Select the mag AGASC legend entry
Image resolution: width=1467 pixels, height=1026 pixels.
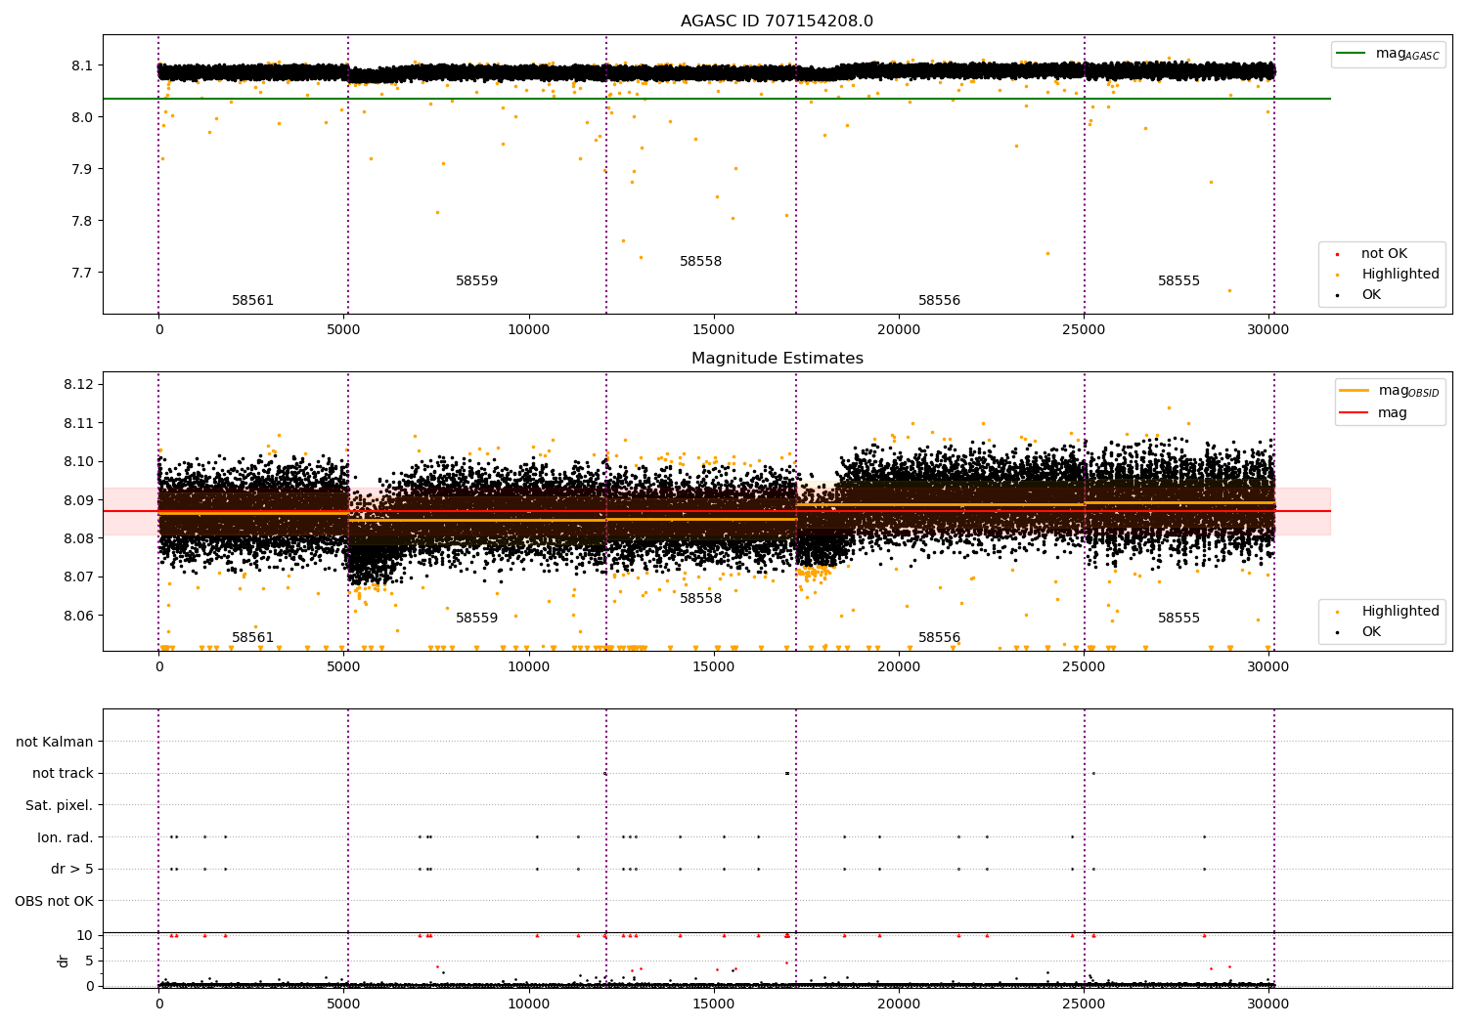(1388, 54)
